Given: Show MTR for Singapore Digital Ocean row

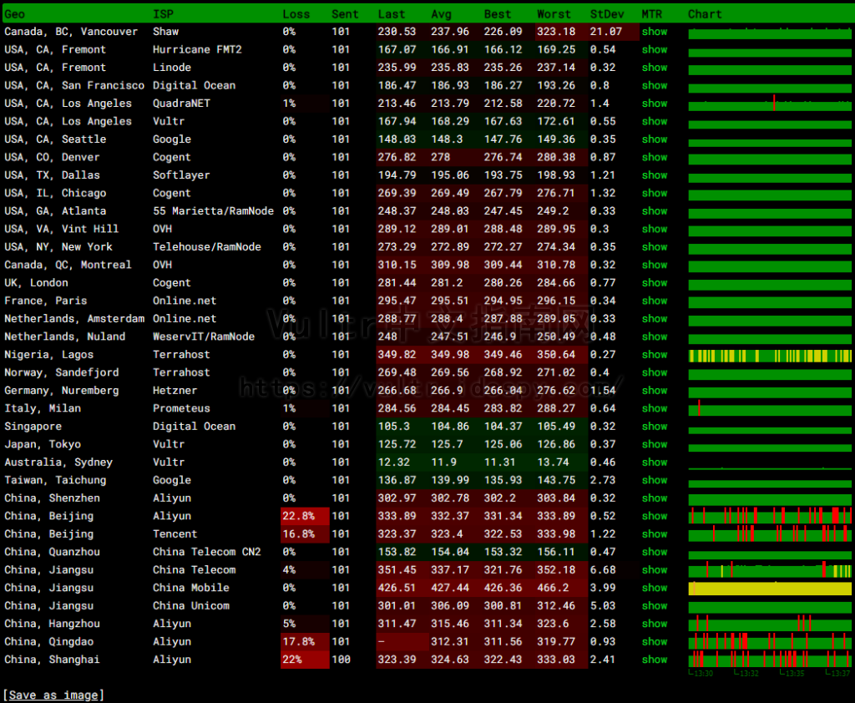Looking at the screenshot, I should 655,427.
